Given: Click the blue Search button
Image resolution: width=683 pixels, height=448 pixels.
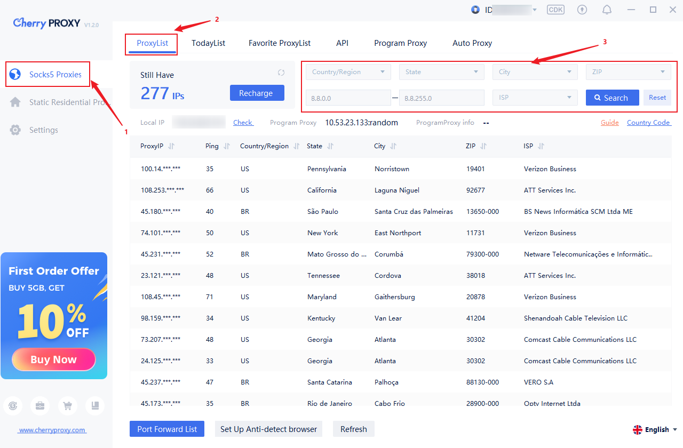Looking at the screenshot, I should pyautogui.click(x=612, y=98).
